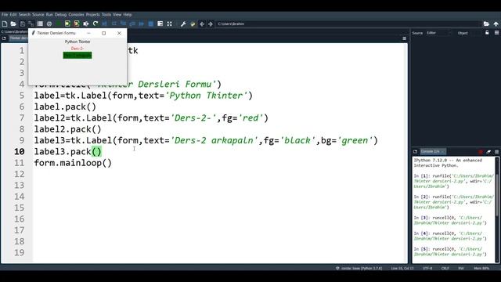Click the CRLF line ending status
The width and height of the screenshot is (501, 282).
445,268
